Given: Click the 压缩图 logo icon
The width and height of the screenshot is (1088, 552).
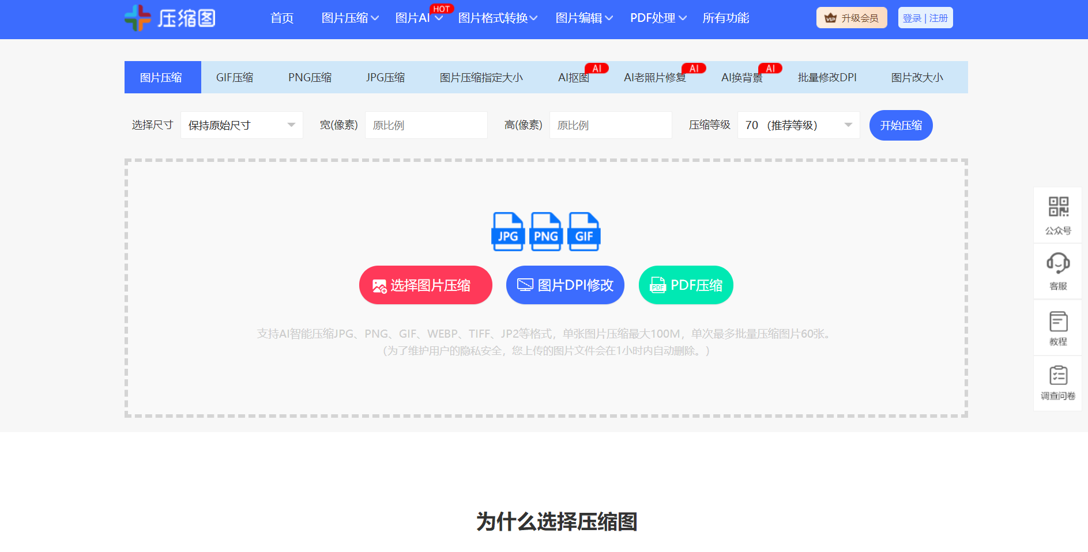Looking at the screenshot, I should tap(138, 18).
